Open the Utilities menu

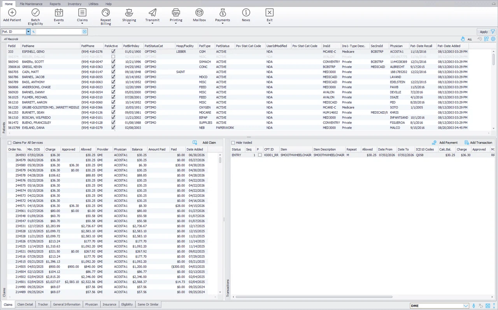(x=93, y=4)
